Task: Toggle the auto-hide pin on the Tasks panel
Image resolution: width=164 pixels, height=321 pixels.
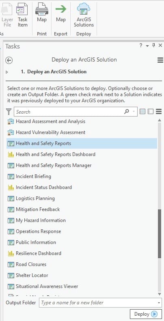Action: 154,46
